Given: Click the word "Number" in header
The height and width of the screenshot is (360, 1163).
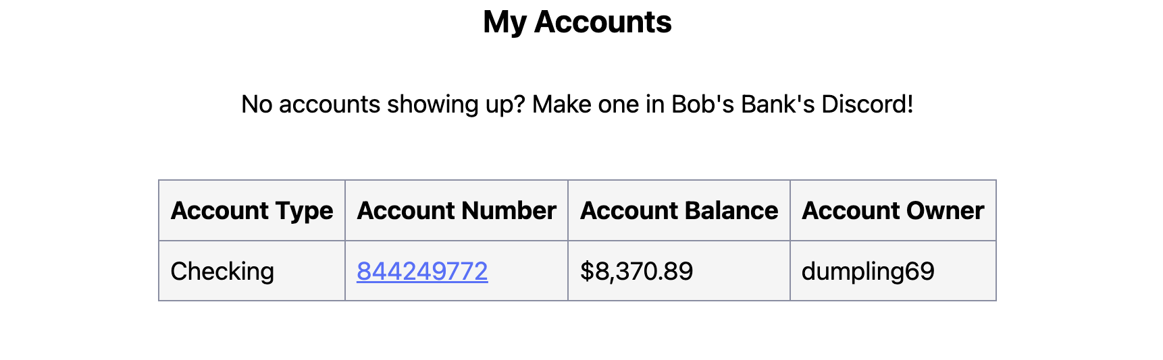Looking at the screenshot, I should tap(510, 210).
